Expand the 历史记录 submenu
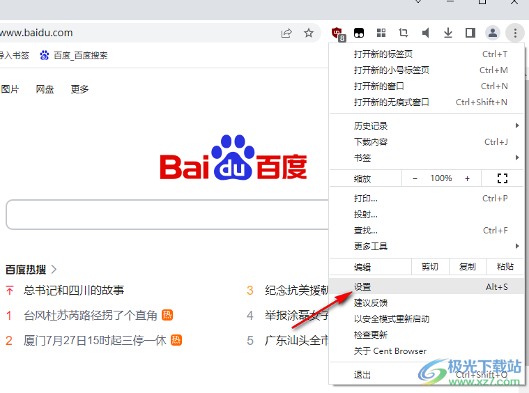Screen dimensions: 529x393 [426, 126]
